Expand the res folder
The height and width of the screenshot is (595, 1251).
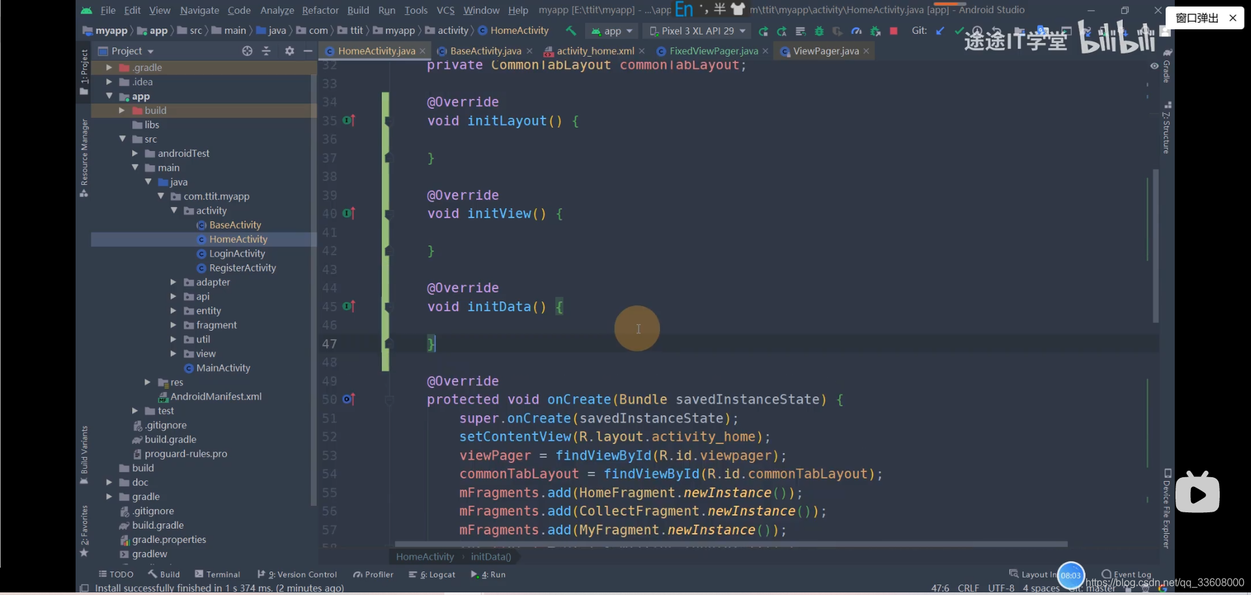(148, 383)
